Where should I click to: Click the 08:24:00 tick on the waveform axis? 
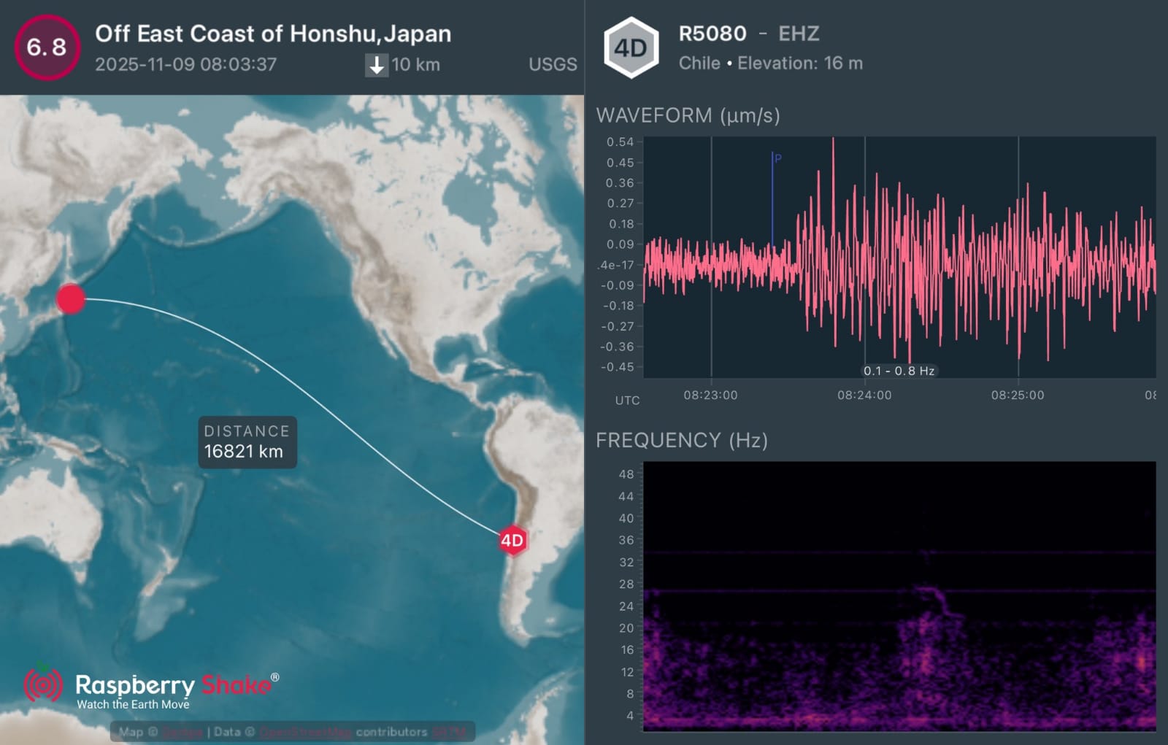864,395
